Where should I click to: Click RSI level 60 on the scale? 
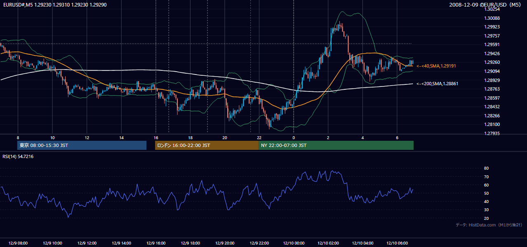[486, 185]
